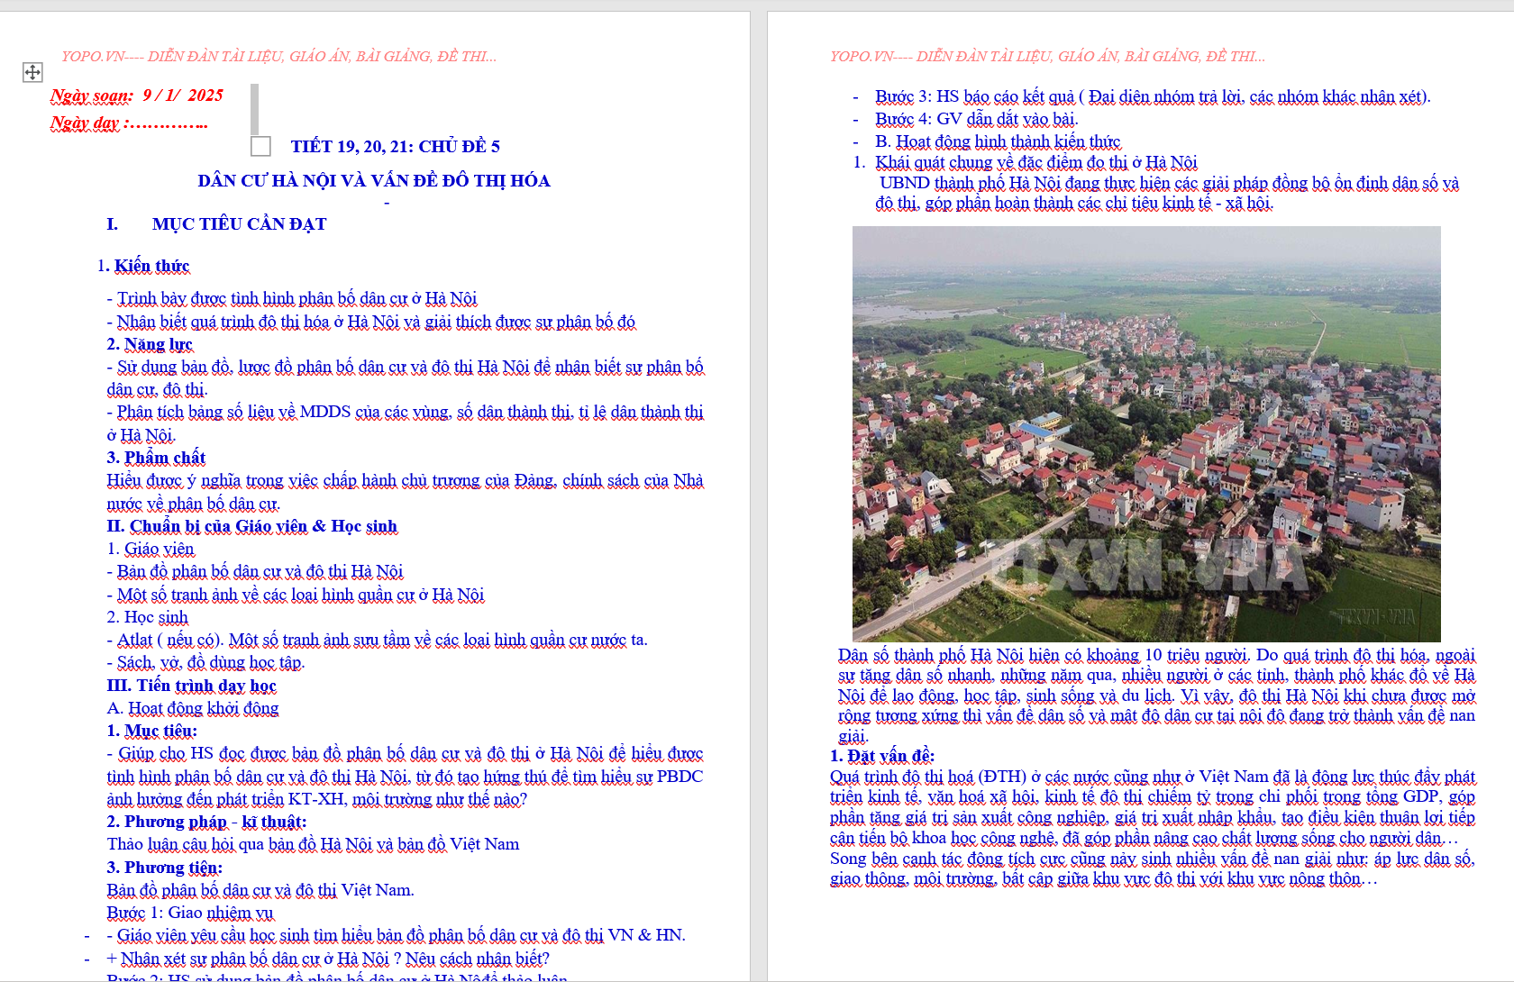Click the 'A. Hoạt động khởi động' line
This screenshot has height=982, width=1514.
[193, 708]
